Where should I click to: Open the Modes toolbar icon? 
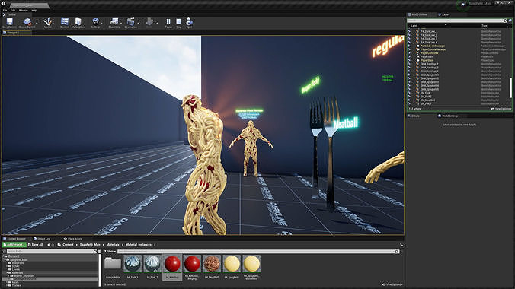click(48, 22)
